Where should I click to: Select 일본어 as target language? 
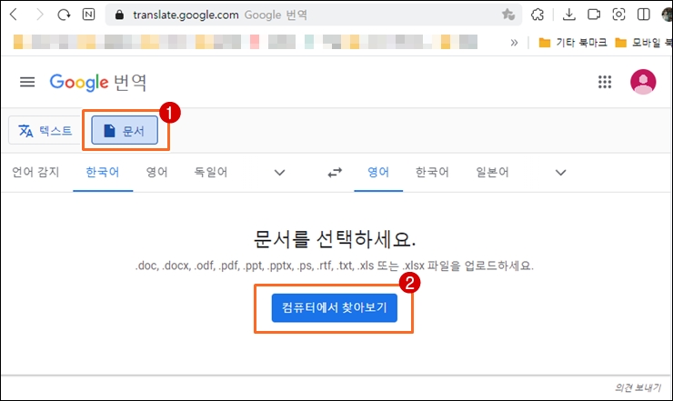492,172
